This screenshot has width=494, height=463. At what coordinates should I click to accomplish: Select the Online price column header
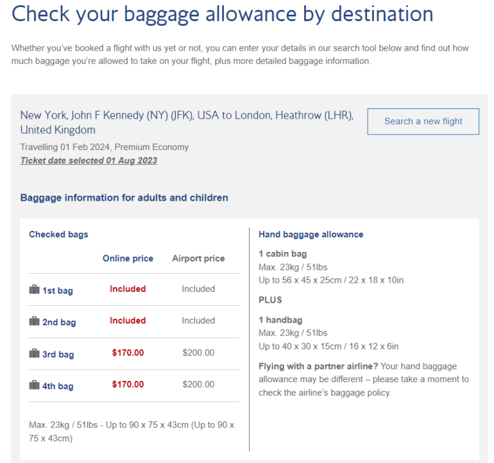128,258
